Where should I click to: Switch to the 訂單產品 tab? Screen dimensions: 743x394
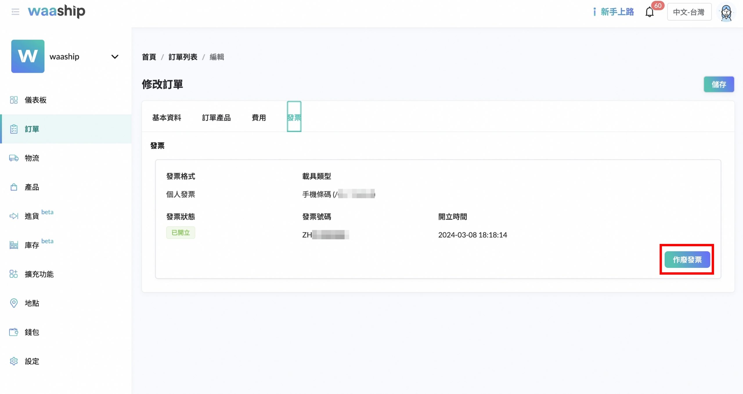[216, 118]
